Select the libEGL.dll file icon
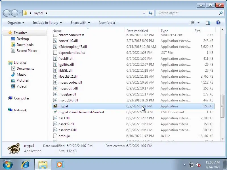This screenshot has height=170, width=227. tap(55, 71)
